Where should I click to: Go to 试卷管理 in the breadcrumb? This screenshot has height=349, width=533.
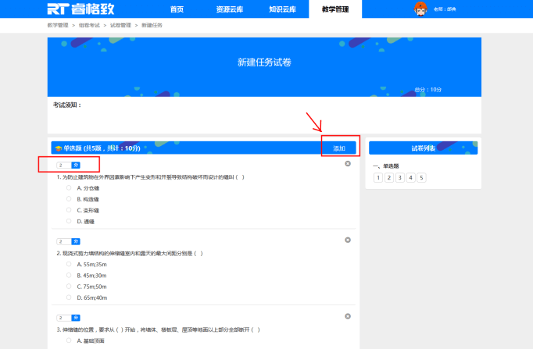pos(121,25)
